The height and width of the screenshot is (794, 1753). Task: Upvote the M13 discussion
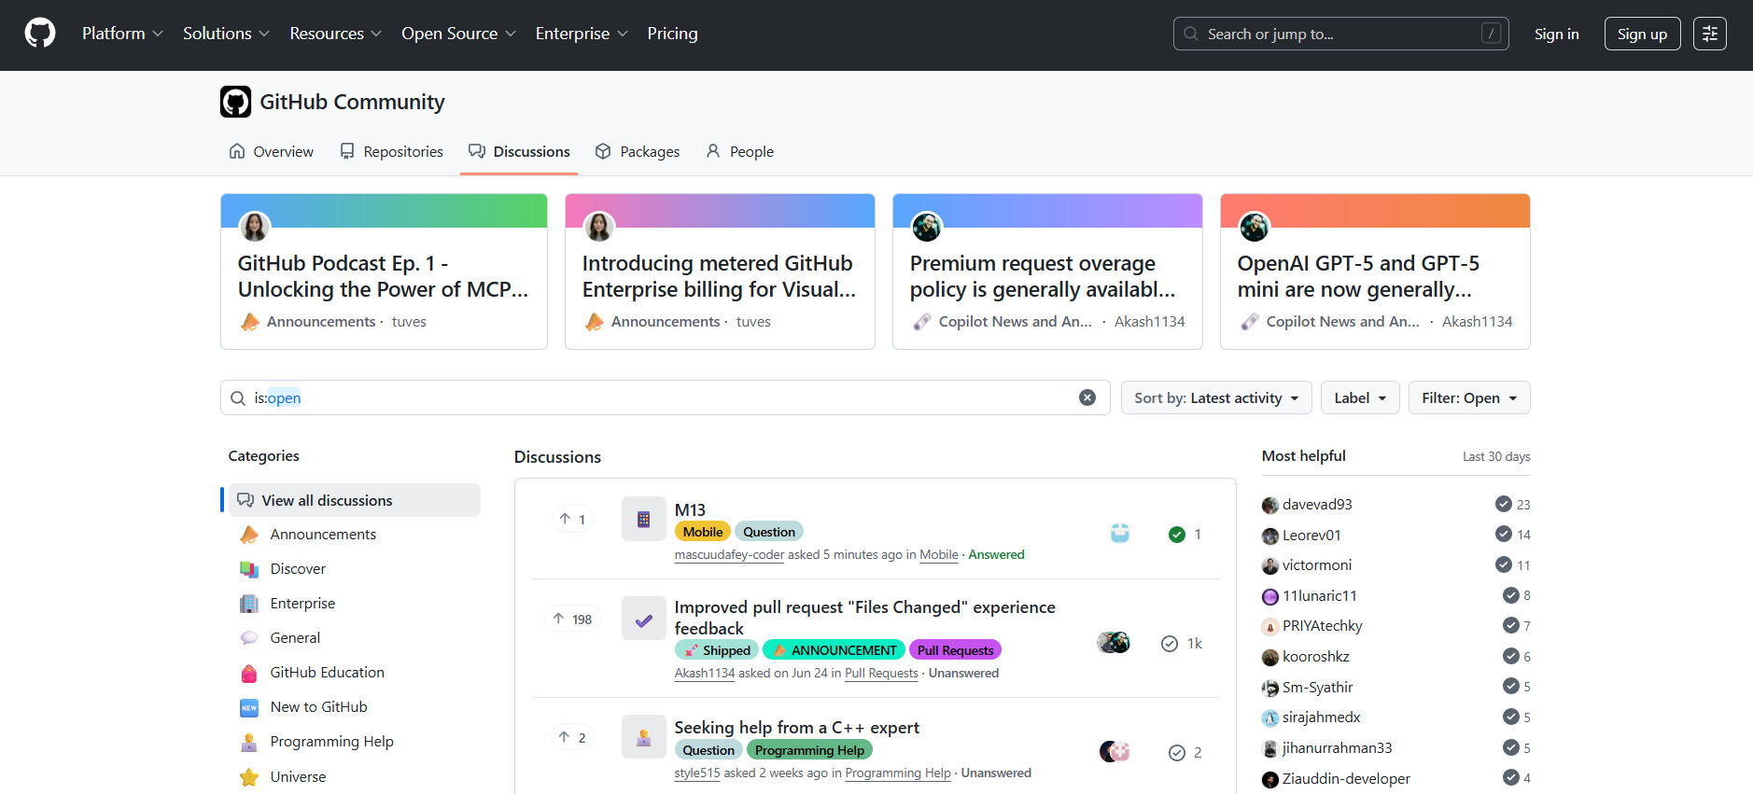(x=572, y=519)
